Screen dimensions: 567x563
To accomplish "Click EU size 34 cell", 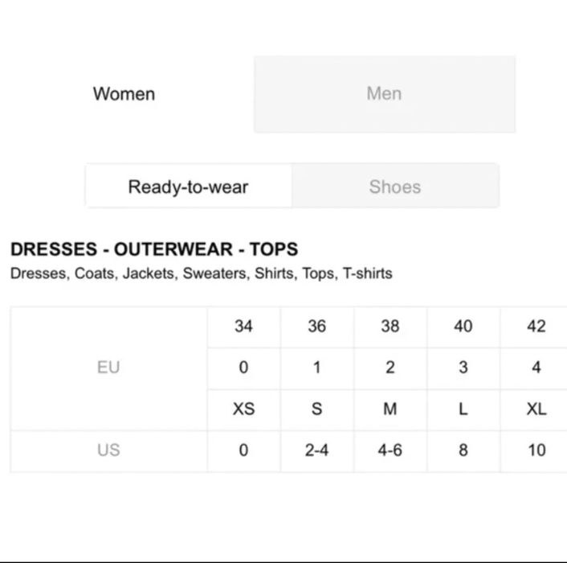I will click(x=243, y=327).
